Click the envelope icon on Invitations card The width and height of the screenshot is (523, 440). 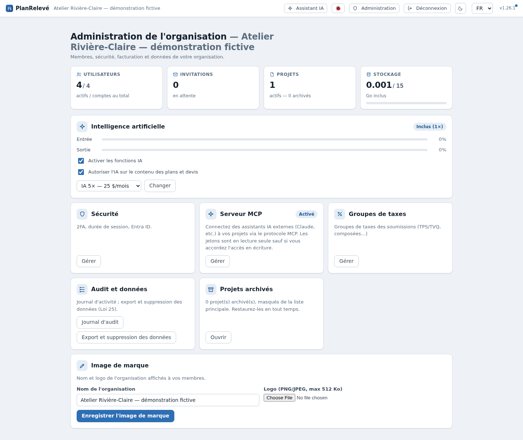coord(175,74)
